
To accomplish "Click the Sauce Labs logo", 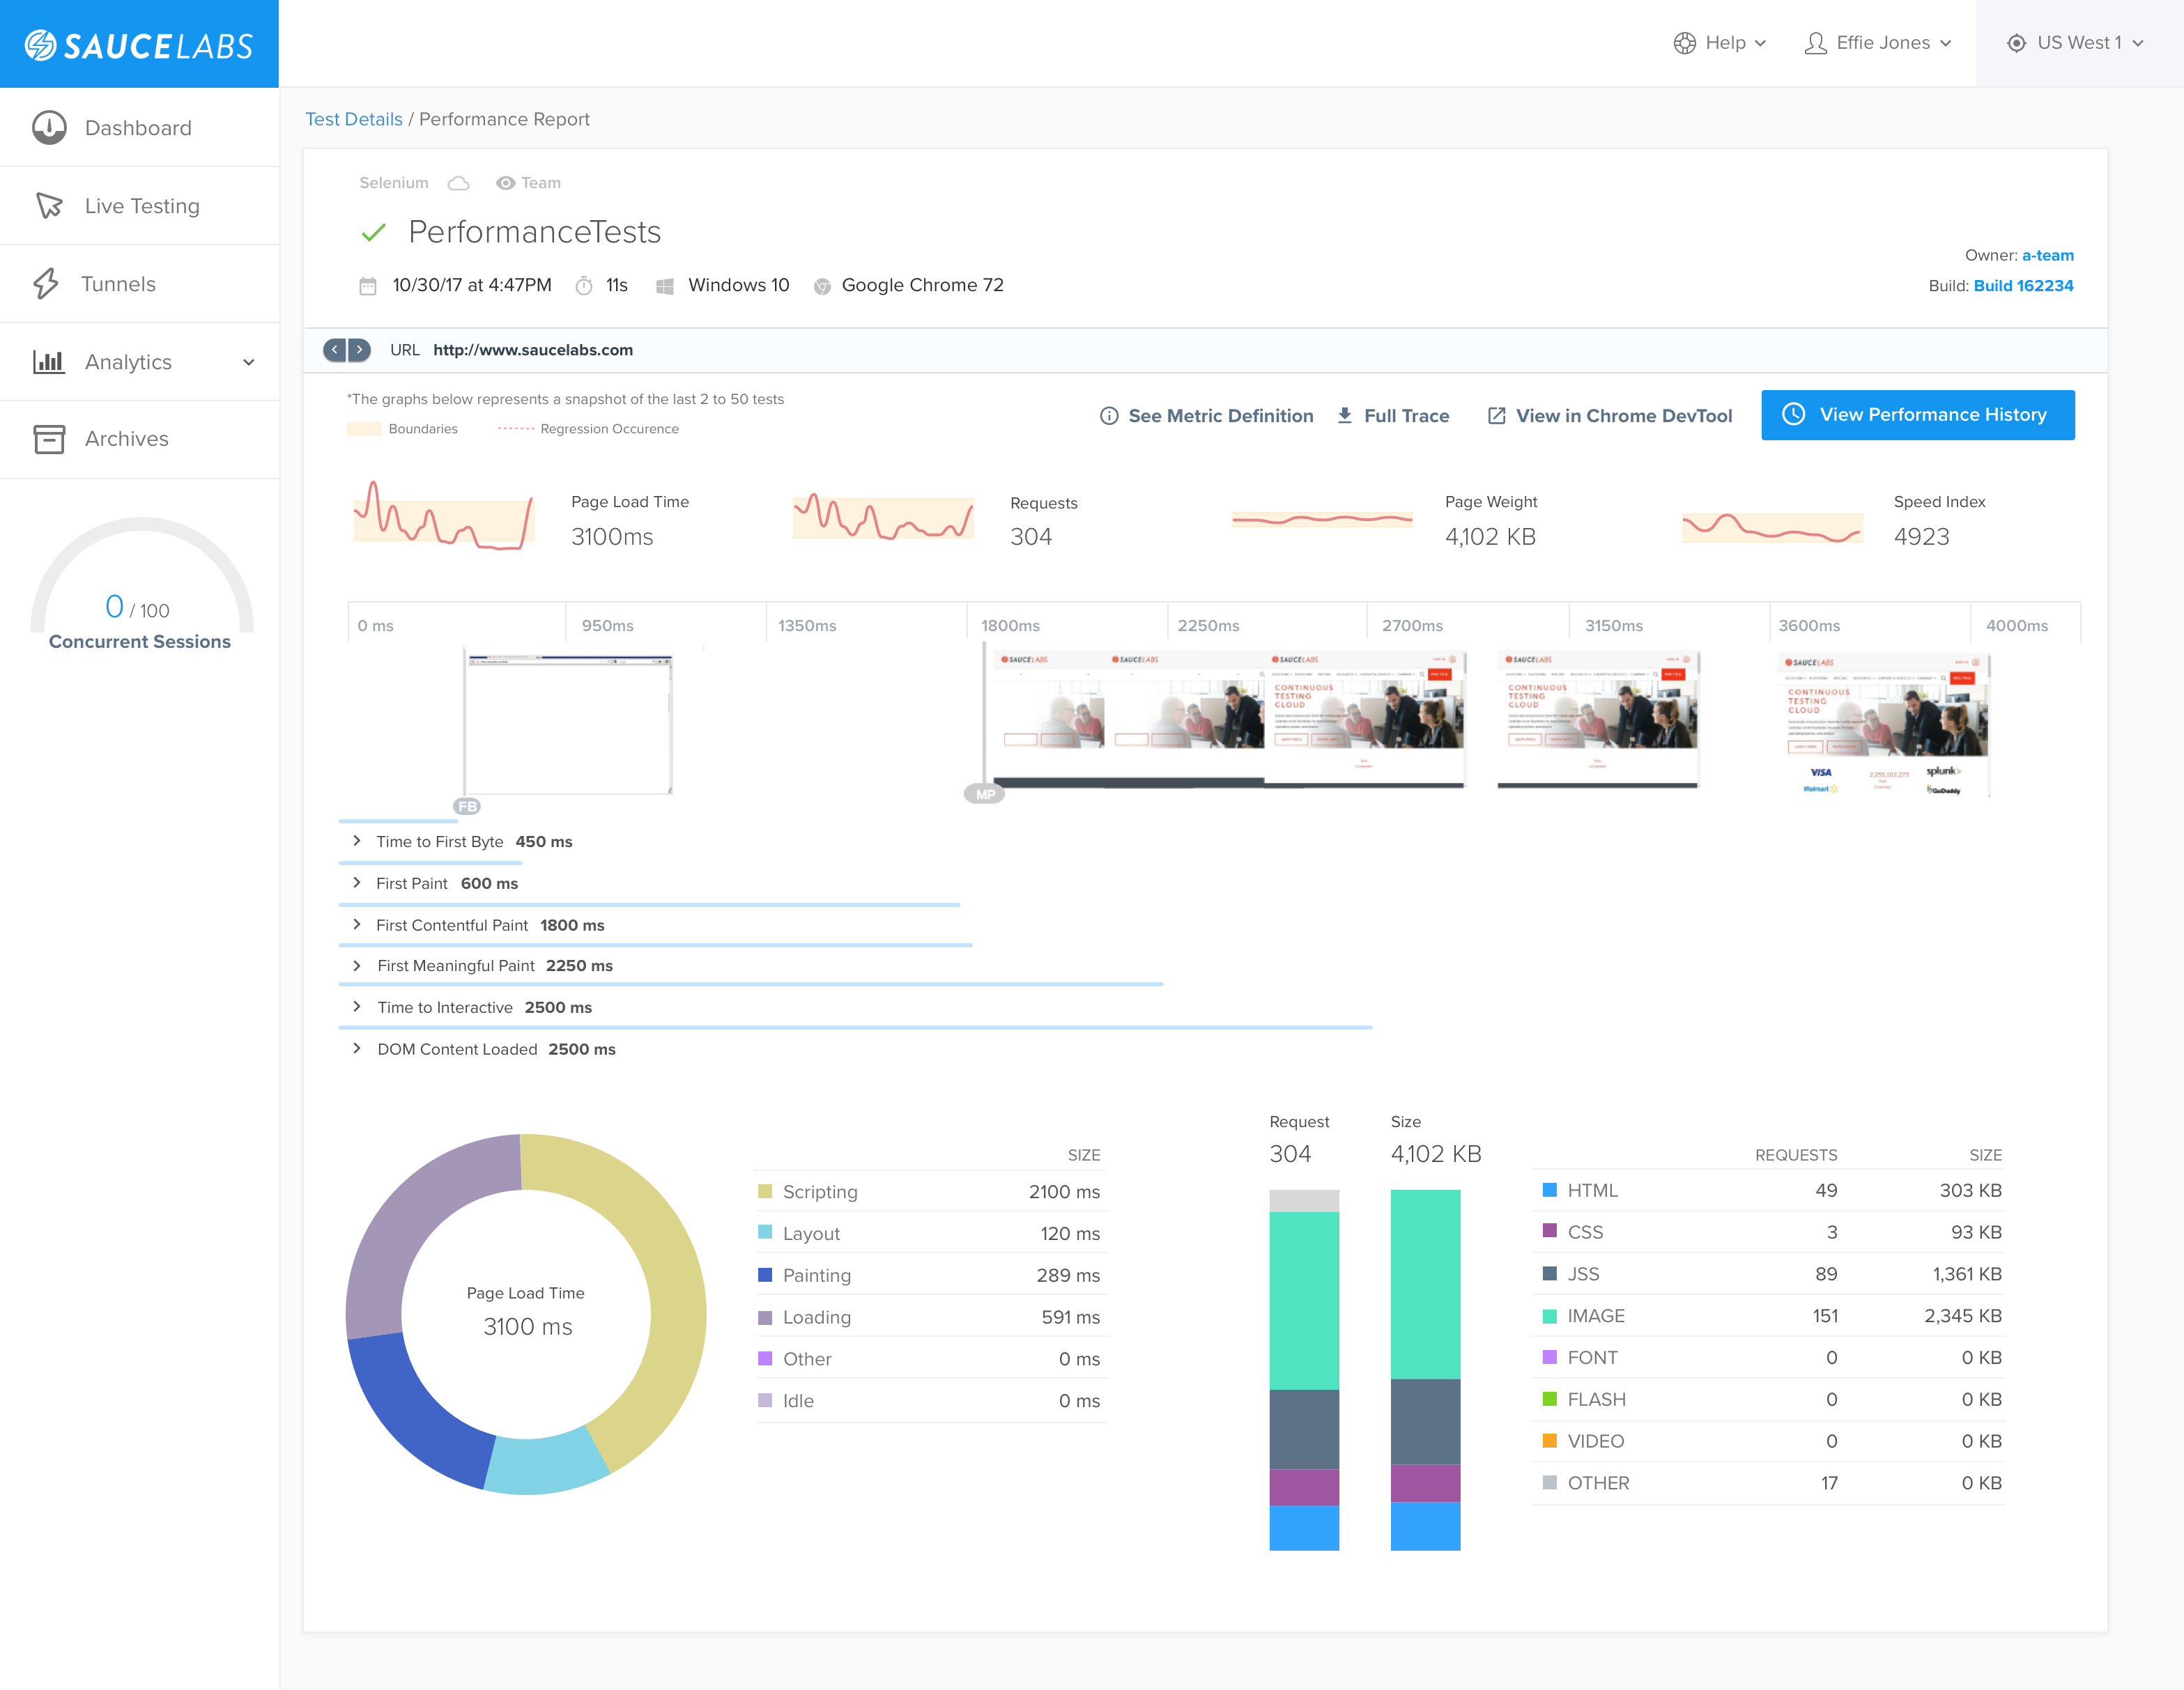I will point(139,45).
